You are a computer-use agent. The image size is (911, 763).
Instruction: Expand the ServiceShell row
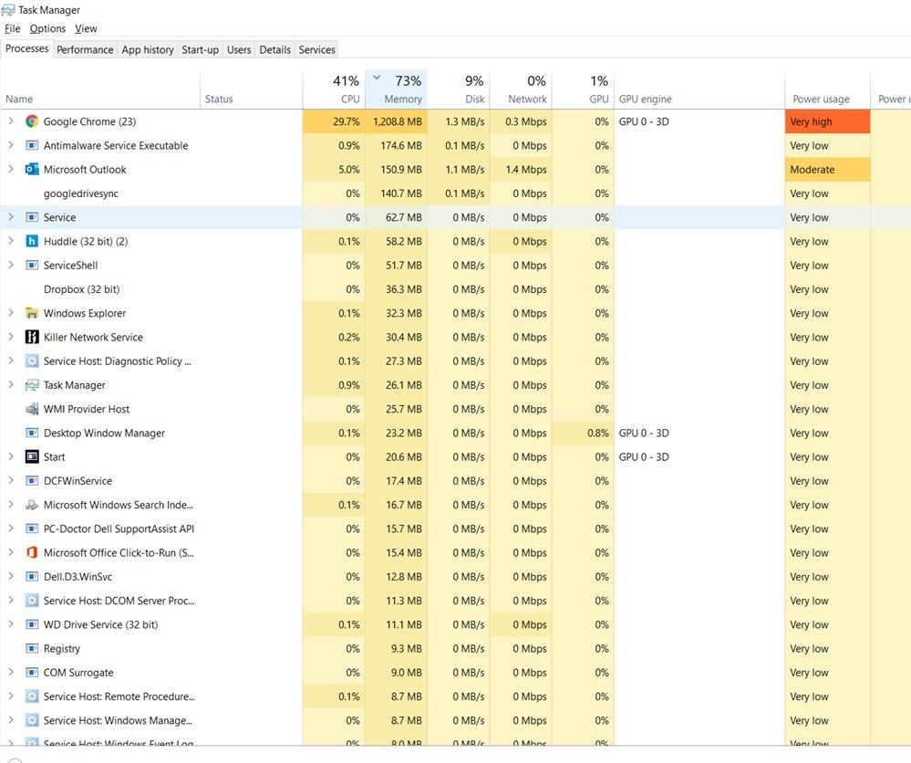coord(10,265)
